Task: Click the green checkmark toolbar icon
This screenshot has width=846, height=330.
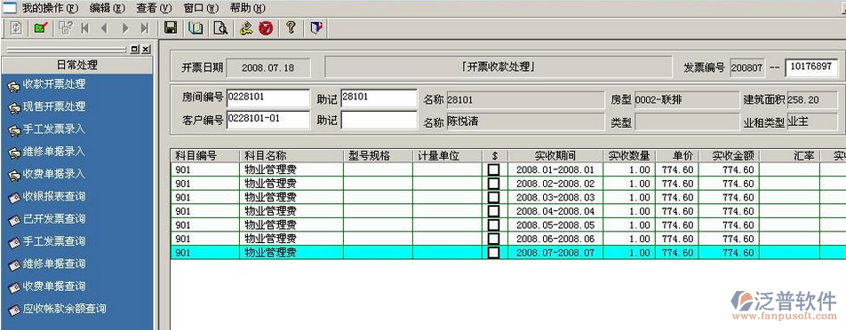Action: [x=41, y=28]
